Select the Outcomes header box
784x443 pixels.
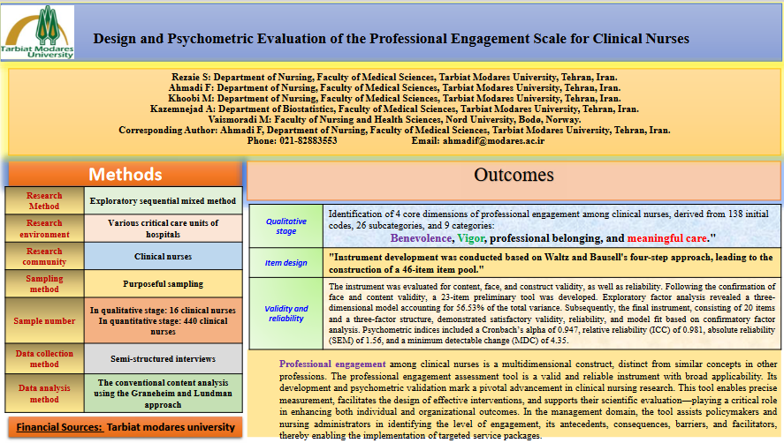pyautogui.click(x=514, y=175)
